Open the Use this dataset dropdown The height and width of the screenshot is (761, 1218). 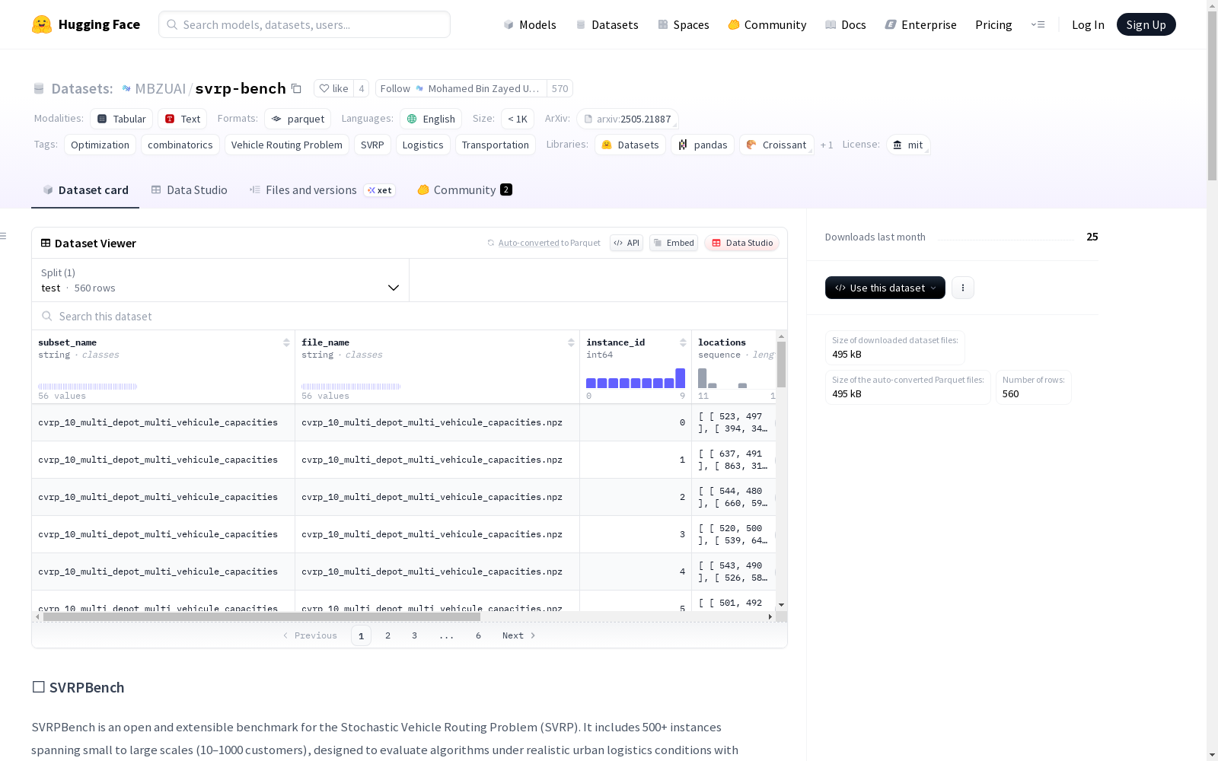tap(885, 288)
